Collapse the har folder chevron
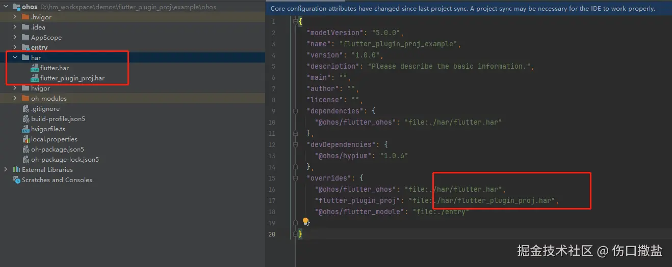The image size is (672, 267). [15, 58]
